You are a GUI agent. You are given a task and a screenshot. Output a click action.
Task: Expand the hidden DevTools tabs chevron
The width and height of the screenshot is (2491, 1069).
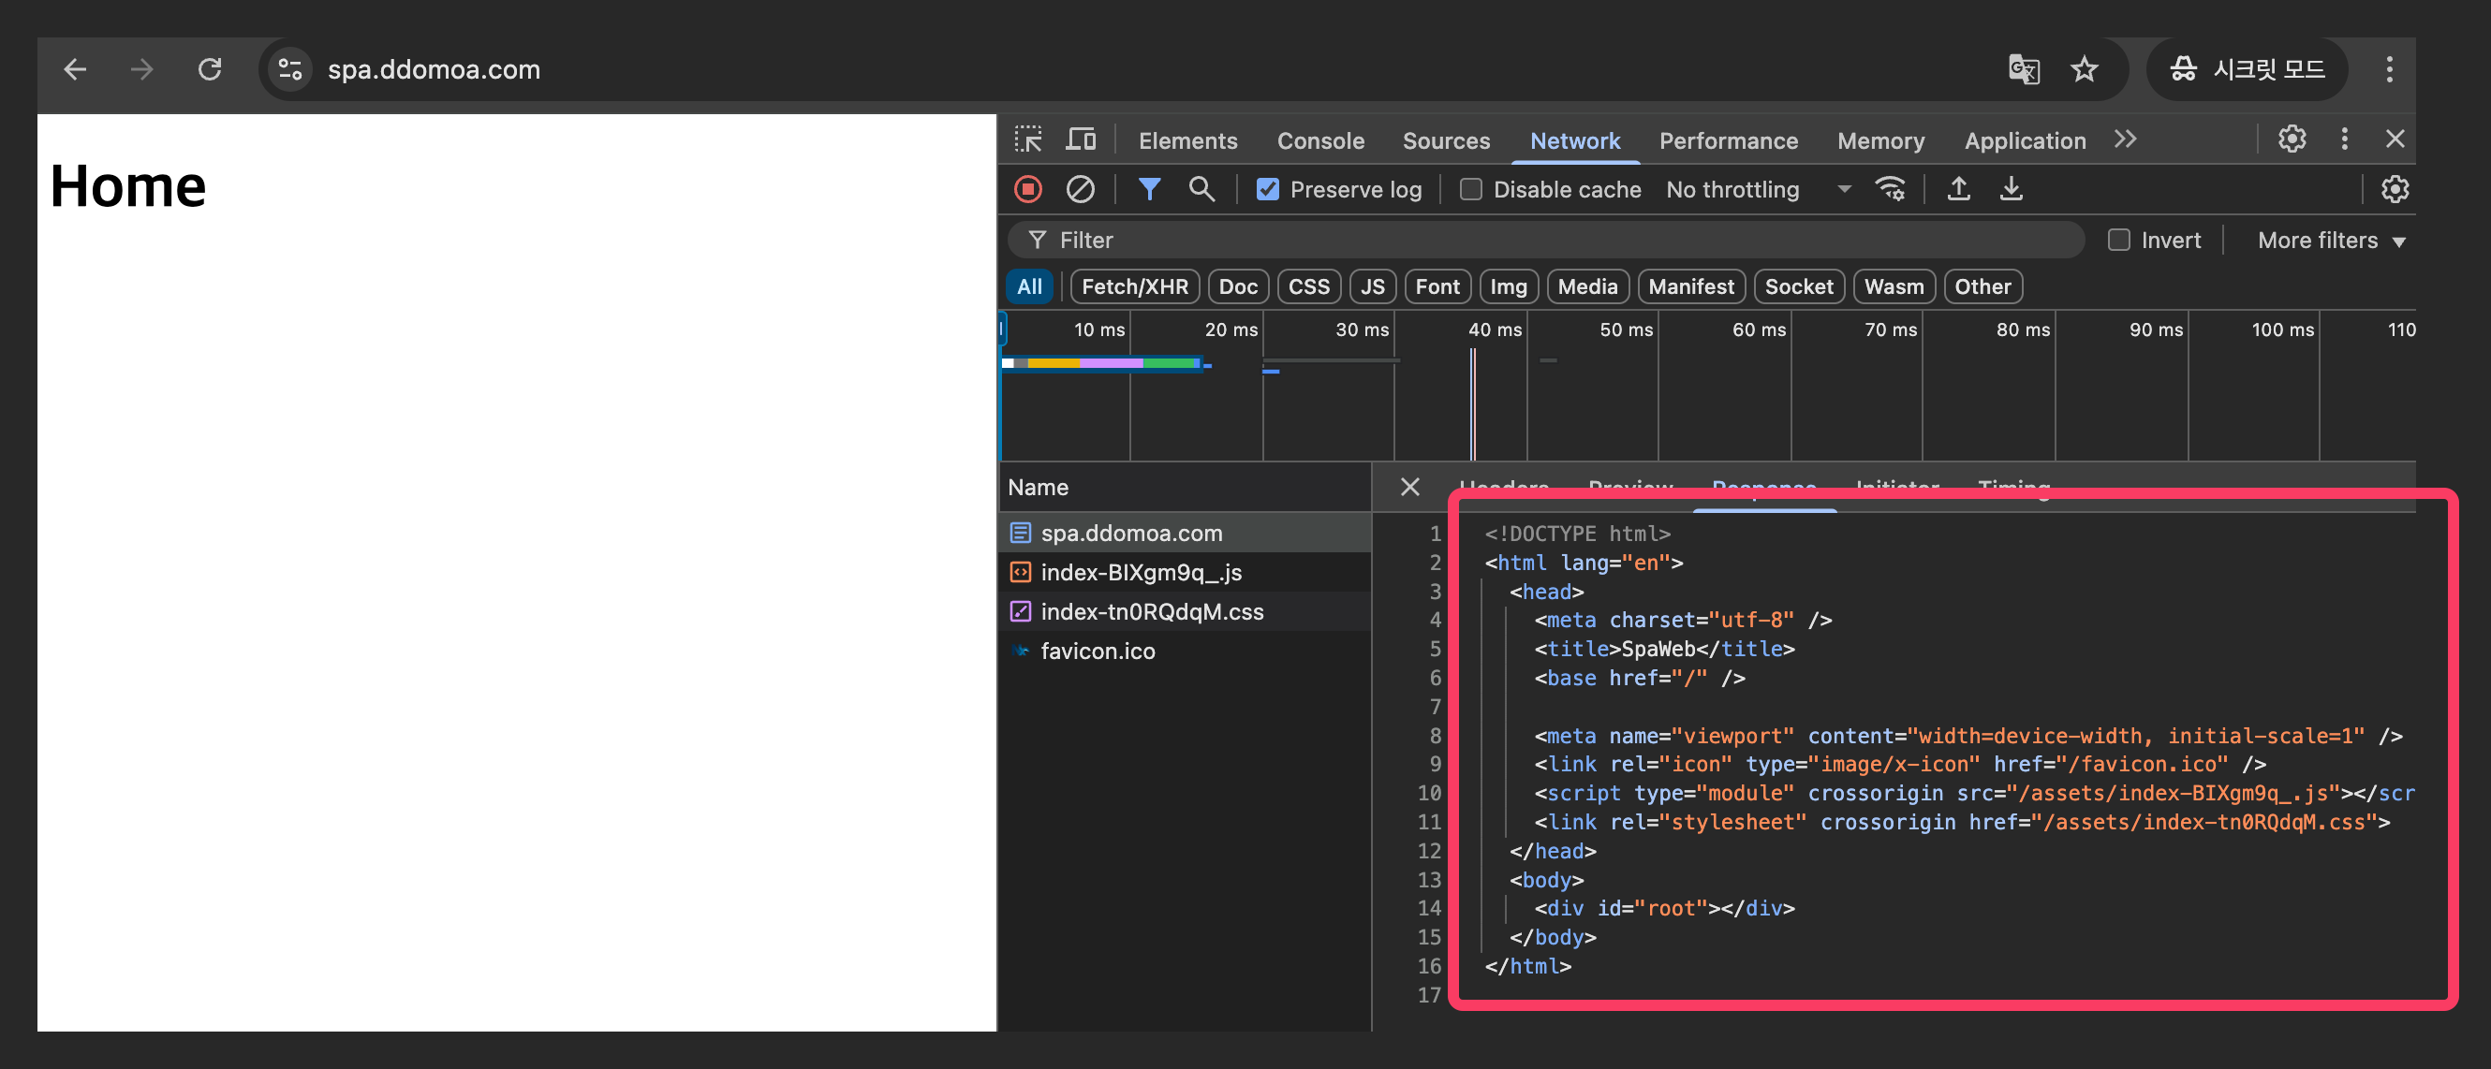(2125, 140)
